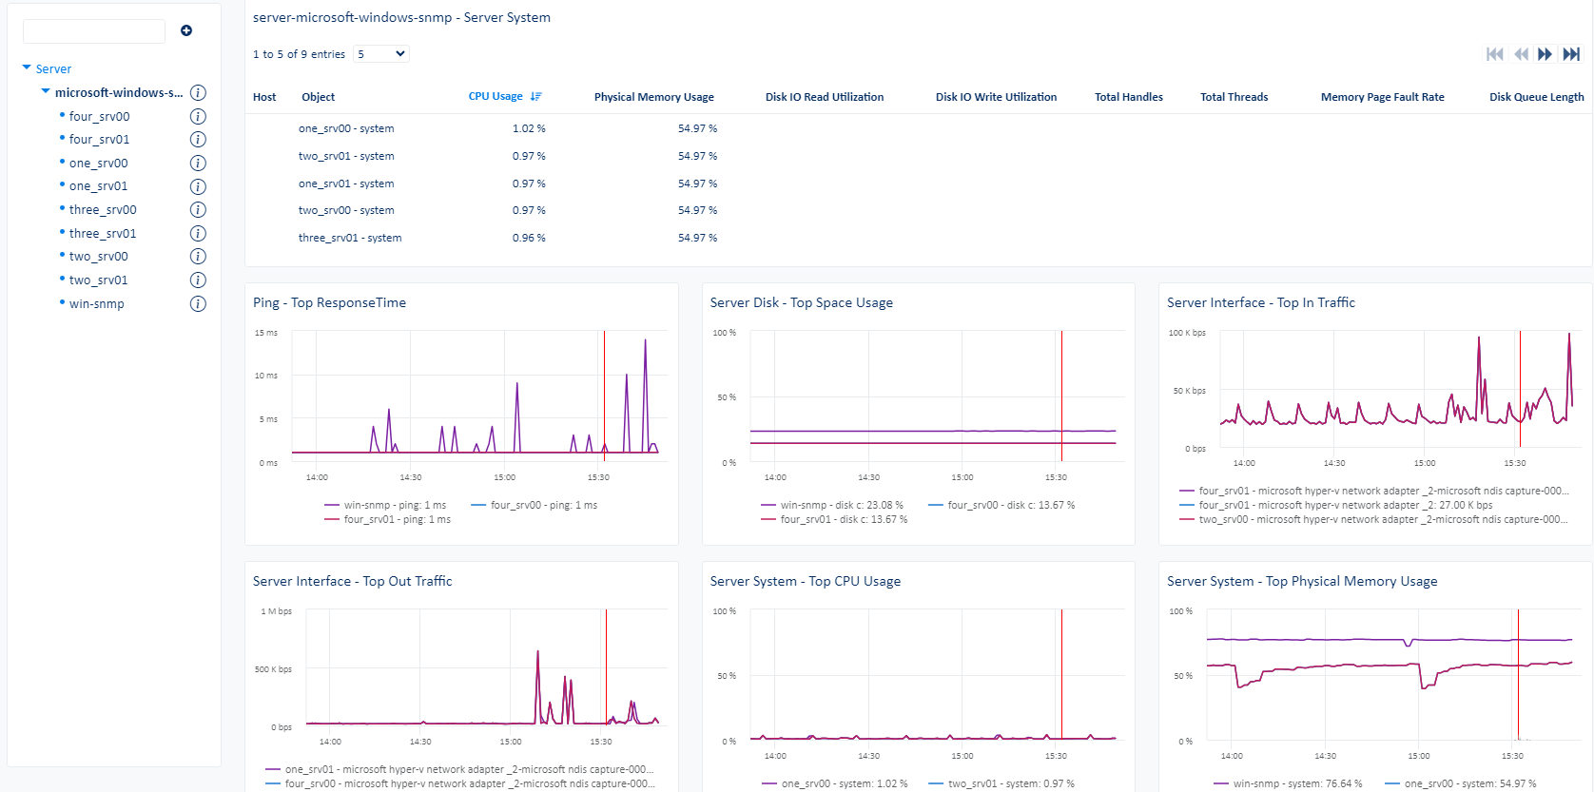Jump to first page of entries
Image resolution: width=1594 pixels, height=792 pixels.
pos(1495,54)
